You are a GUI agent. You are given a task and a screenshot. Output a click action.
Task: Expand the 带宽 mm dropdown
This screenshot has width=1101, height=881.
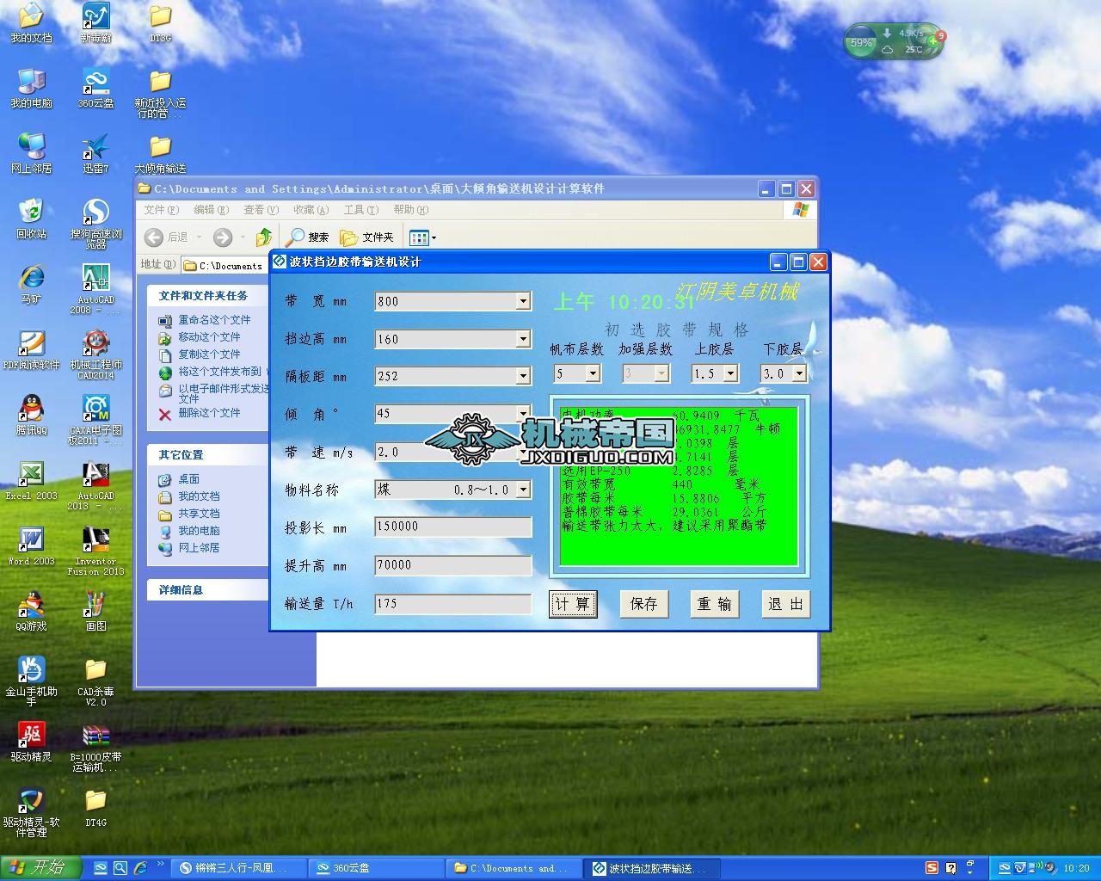pyautogui.click(x=523, y=301)
